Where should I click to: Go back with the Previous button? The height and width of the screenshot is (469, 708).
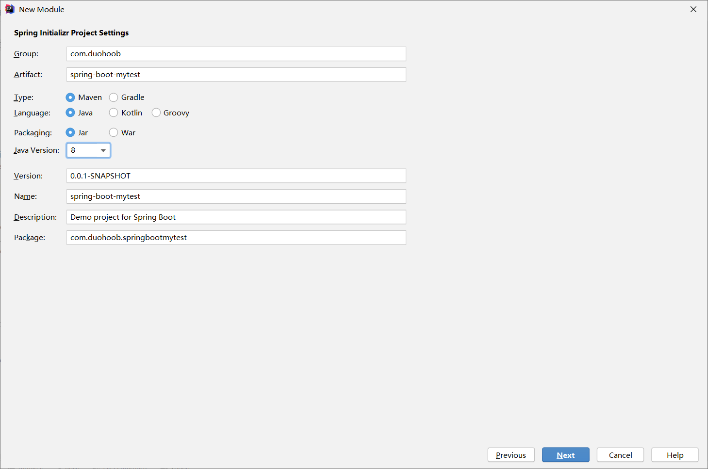click(x=511, y=455)
